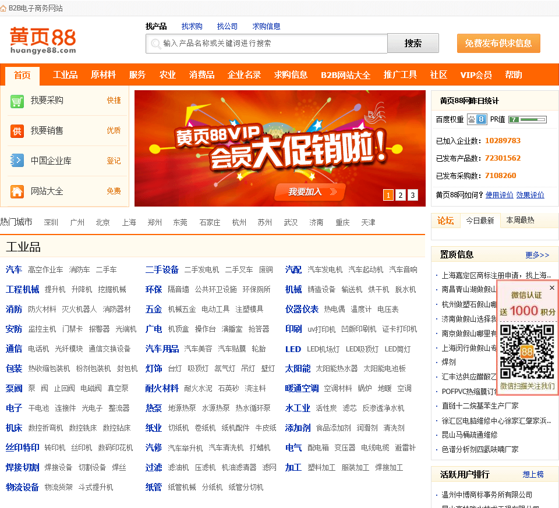Click the 灭火机器人 subcategory link
This screenshot has height=508, width=559.
tap(80, 309)
